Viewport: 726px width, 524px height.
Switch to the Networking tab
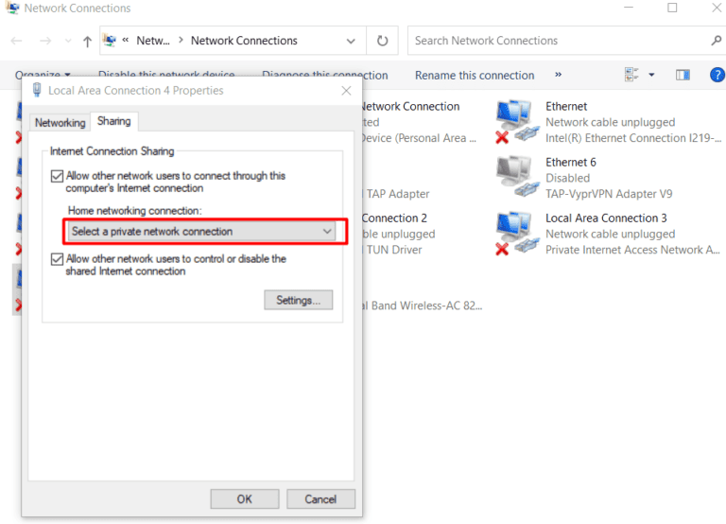pyautogui.click(x=60, y=123)
